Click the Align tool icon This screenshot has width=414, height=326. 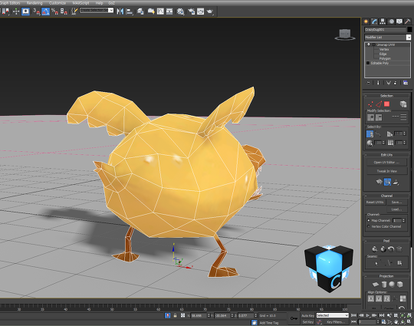tap(130, 12)
